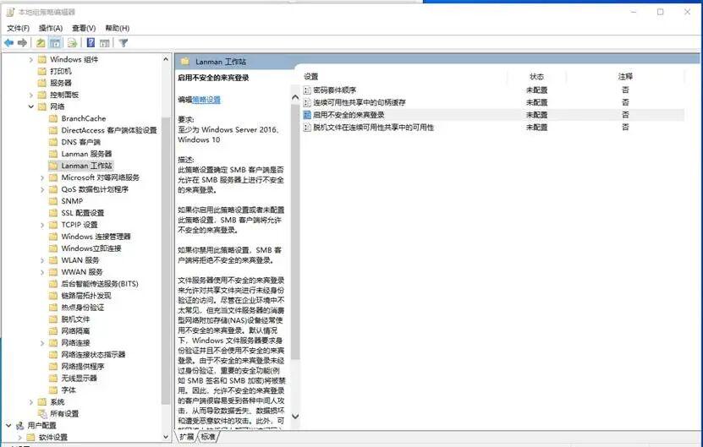Open the 查看(V) menu
This screenshot has height=447, width=703.
click(84, 28)
